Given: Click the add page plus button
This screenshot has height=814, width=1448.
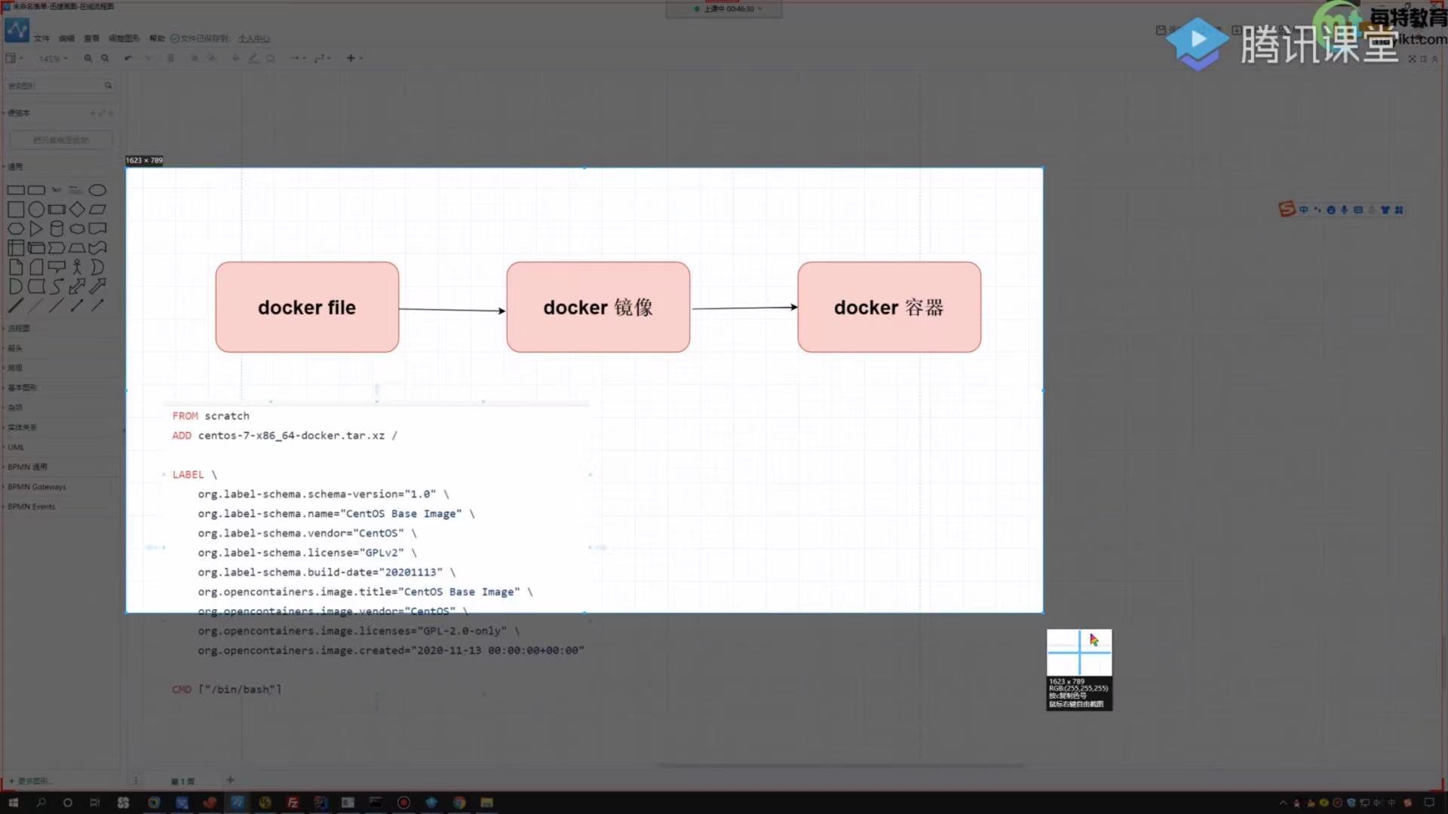Looking at the screenshot, I should [231, 780].
